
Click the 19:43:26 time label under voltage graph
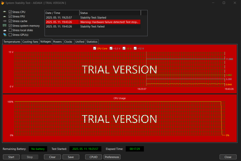(x=229, y=89)
